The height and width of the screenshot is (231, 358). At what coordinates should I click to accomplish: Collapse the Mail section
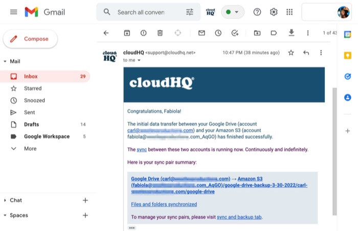pyautogui.click(x=5, y=61)
